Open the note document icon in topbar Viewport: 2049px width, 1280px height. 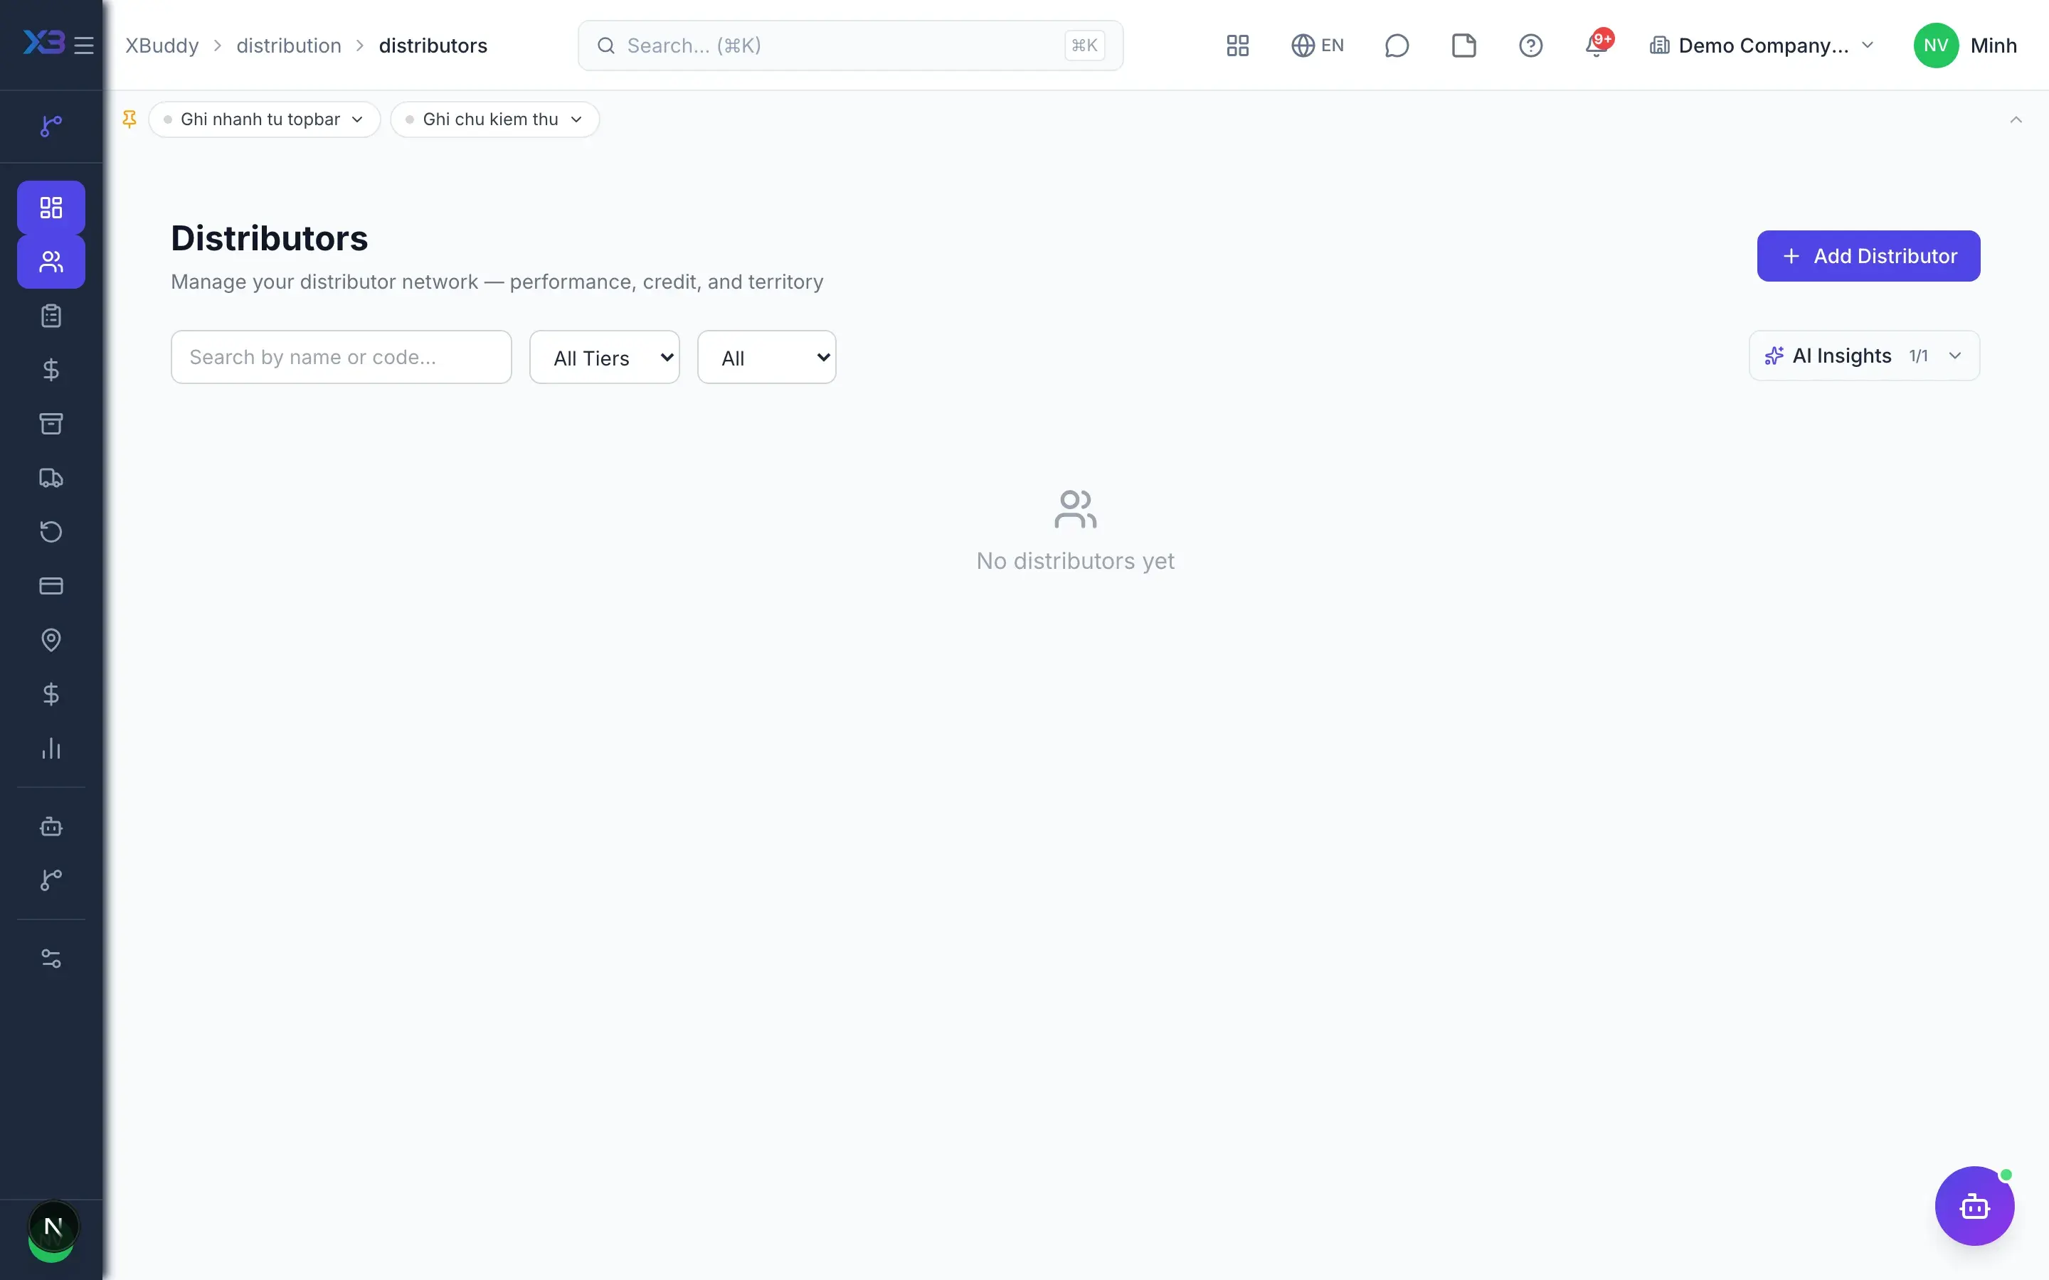(x=1464, y=45)
